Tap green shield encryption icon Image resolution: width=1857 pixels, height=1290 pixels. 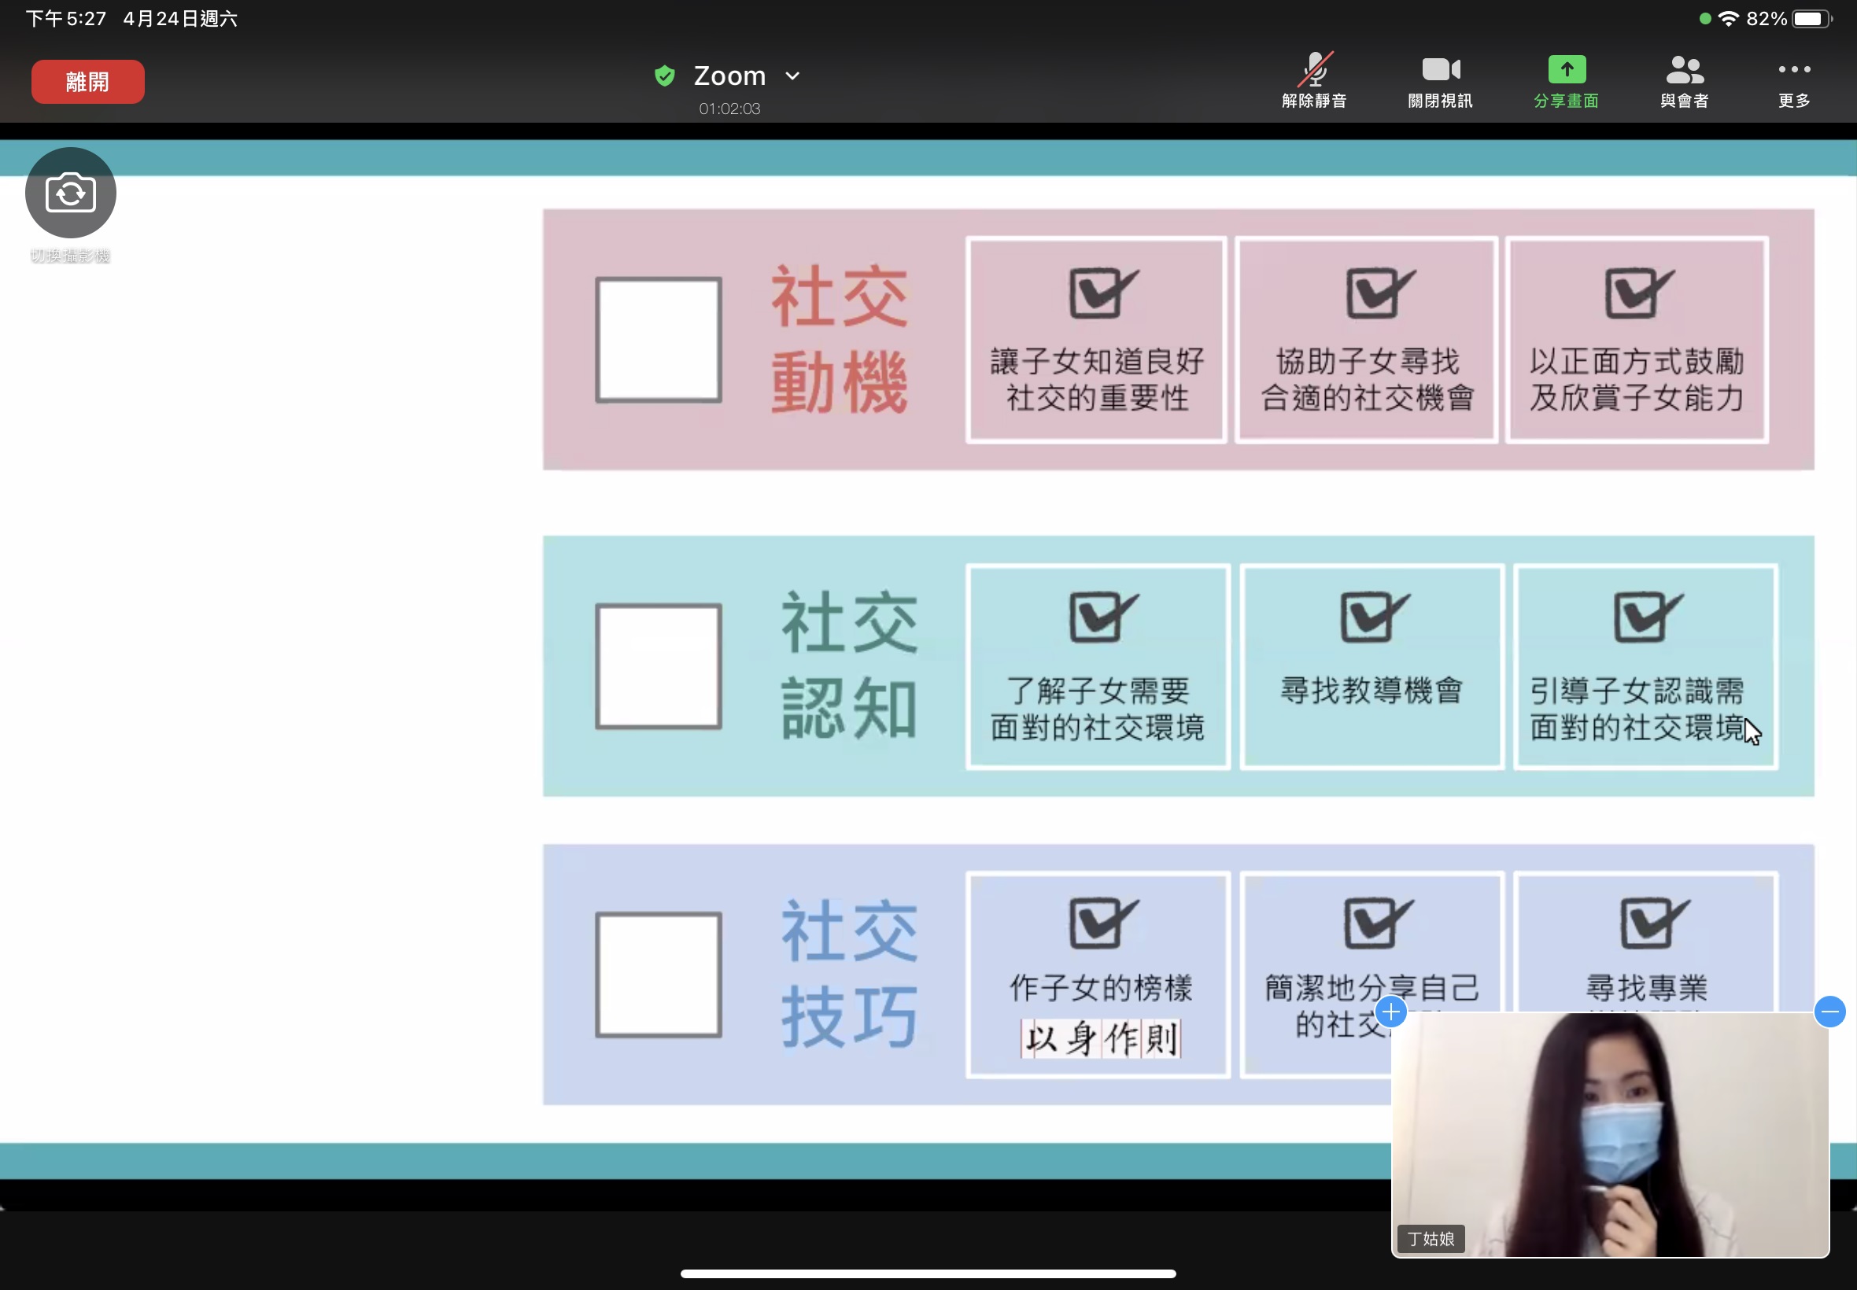pyautogui.click(x=665, y=76)
